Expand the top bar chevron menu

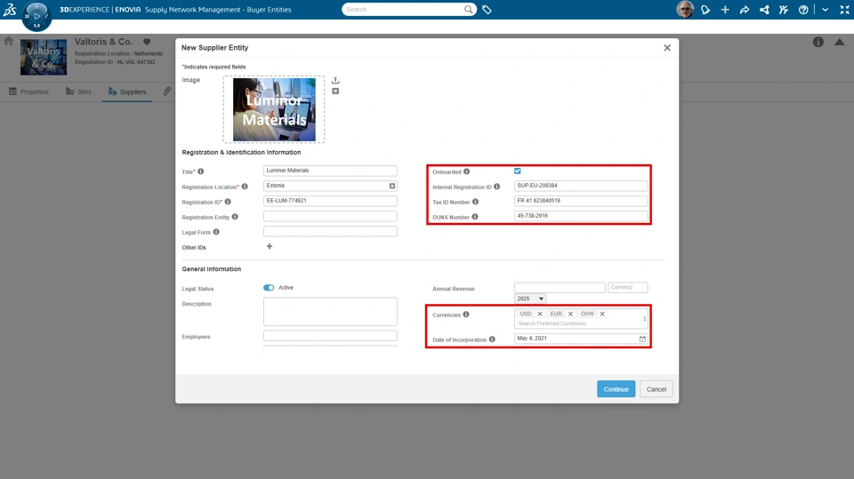pos(826,10)
